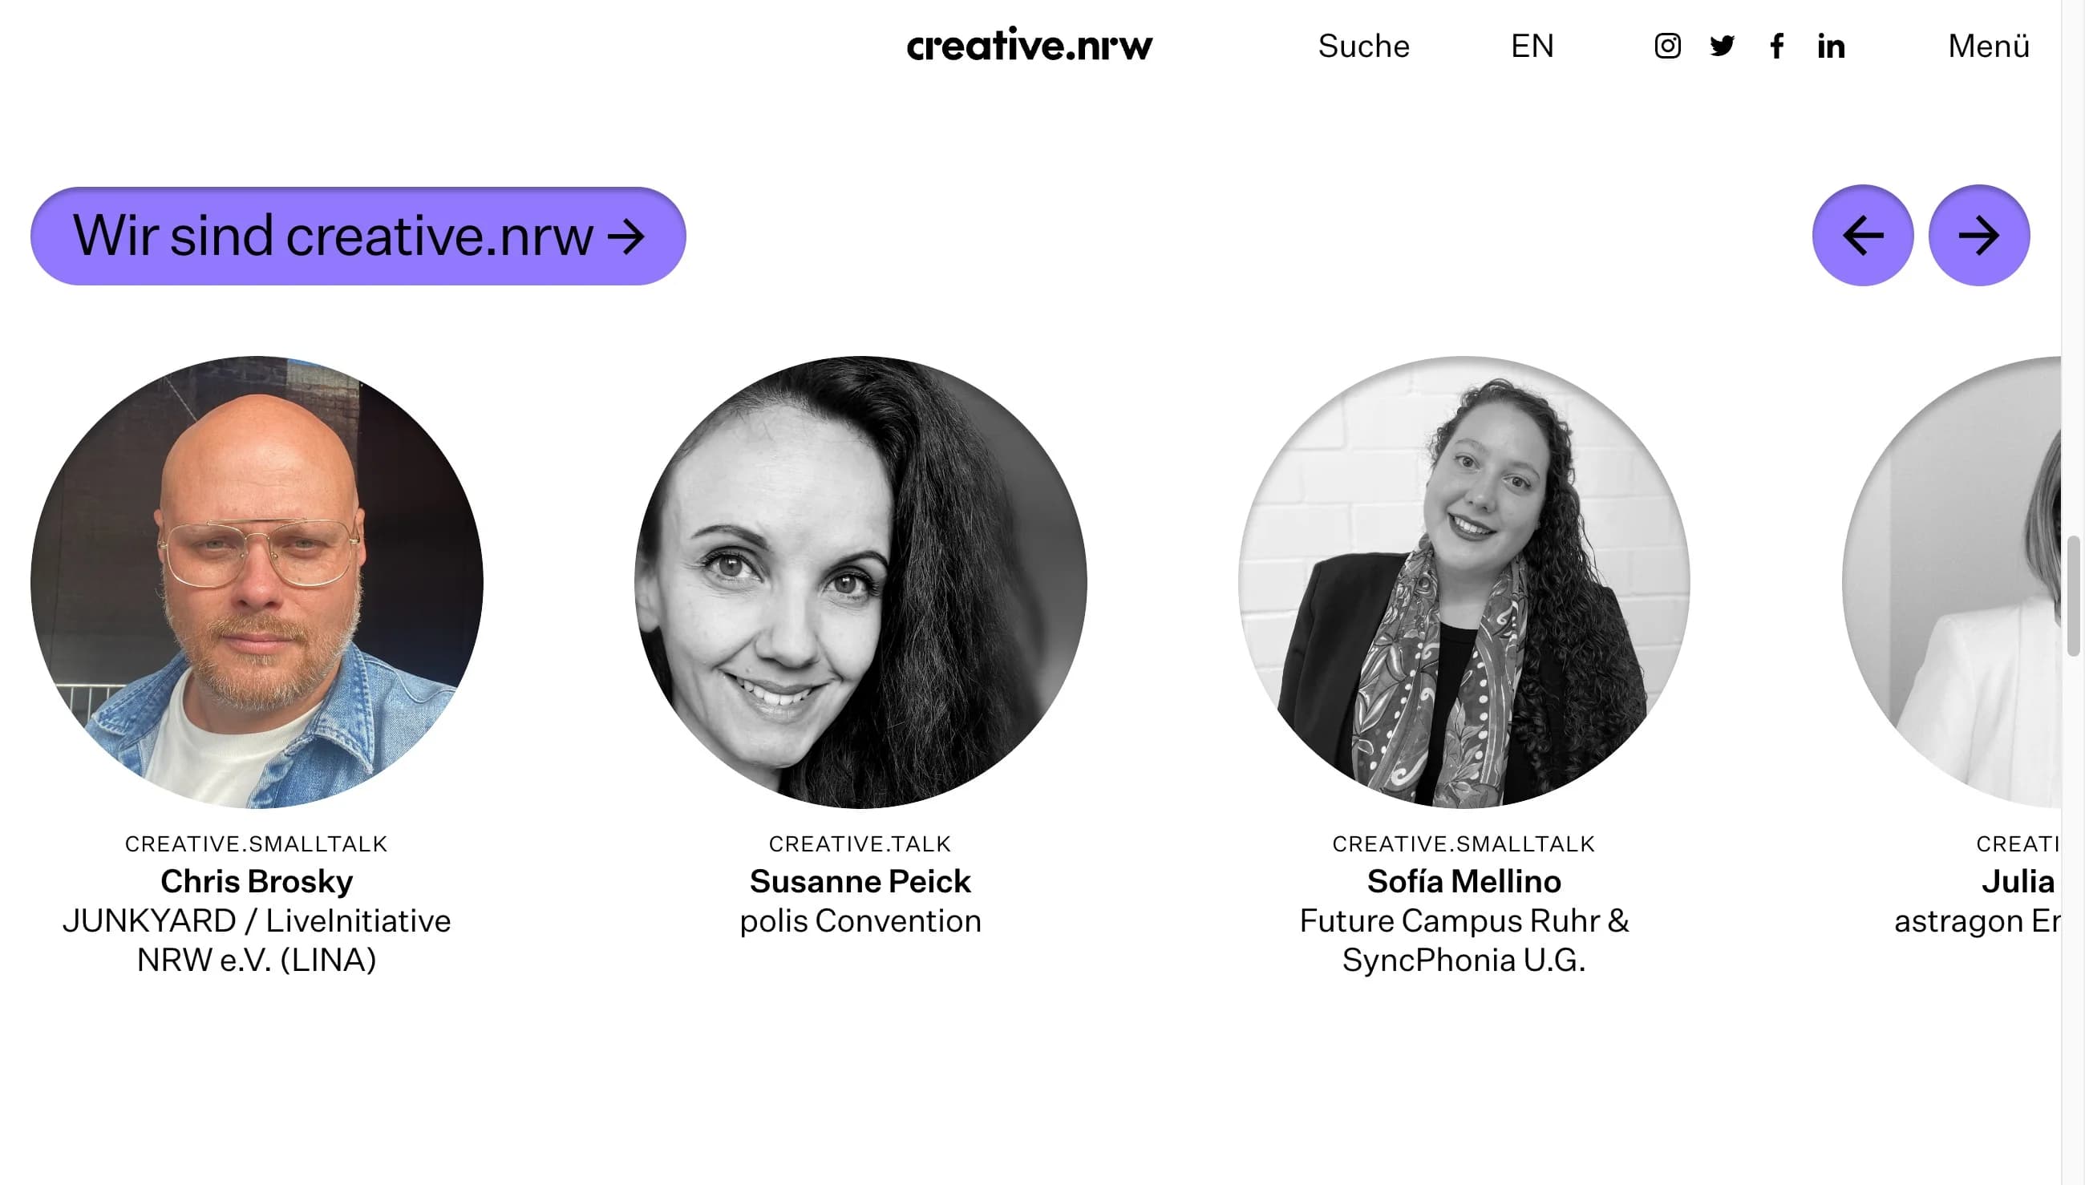Viewport: 2085px width, 1185px height.
Task: Open Chris Brosky's portrait photo
Action: tap(257, 582)
